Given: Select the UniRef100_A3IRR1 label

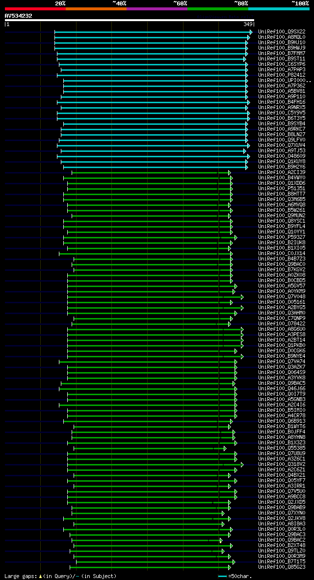Looking at the screenshot, I should click(282, 486).
